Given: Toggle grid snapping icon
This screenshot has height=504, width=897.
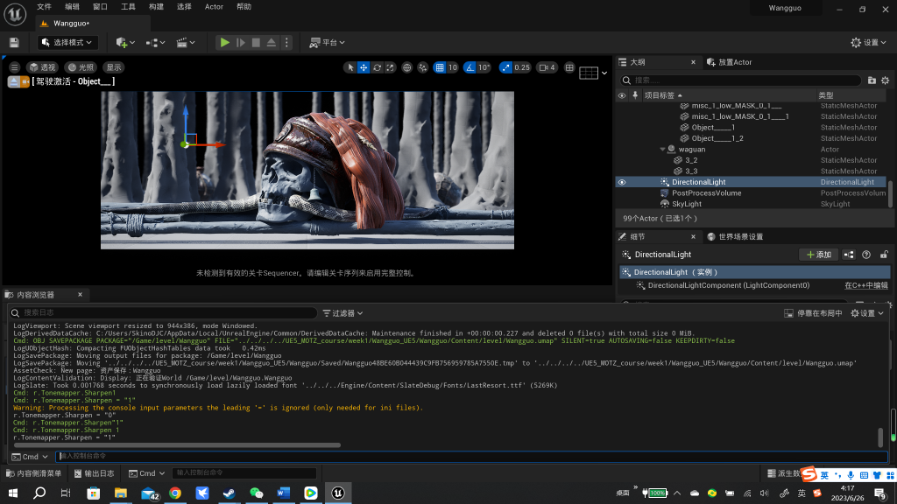Looking at the screenshot, I should pos(440,67).
